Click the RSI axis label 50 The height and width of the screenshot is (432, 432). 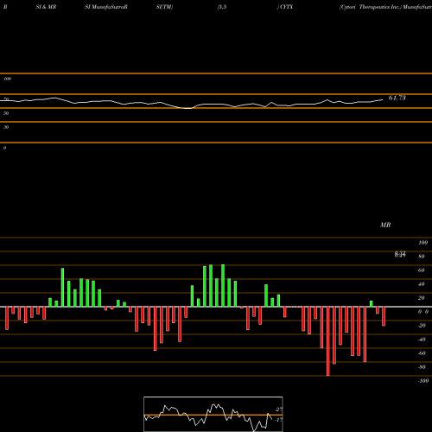click(6, 113)
